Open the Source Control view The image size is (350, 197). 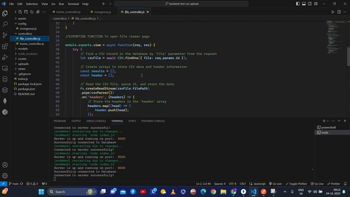point(5,35)
